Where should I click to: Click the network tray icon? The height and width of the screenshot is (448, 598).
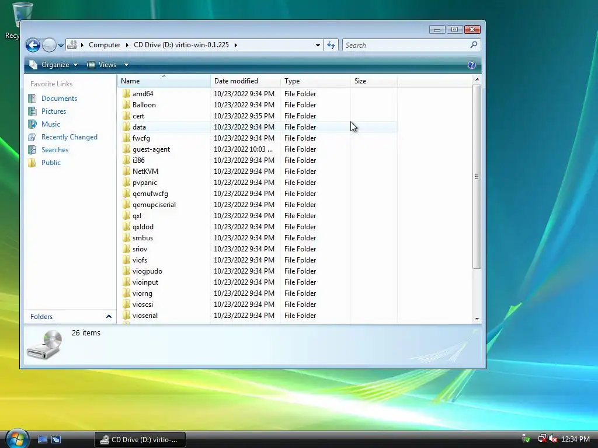[542, 439]
